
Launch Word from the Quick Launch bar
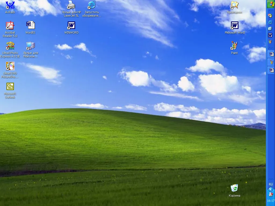tap(270, 35)
